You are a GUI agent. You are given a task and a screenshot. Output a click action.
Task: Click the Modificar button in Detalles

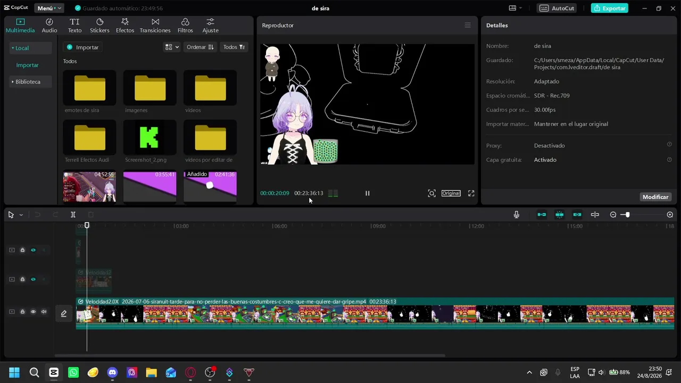655,197
